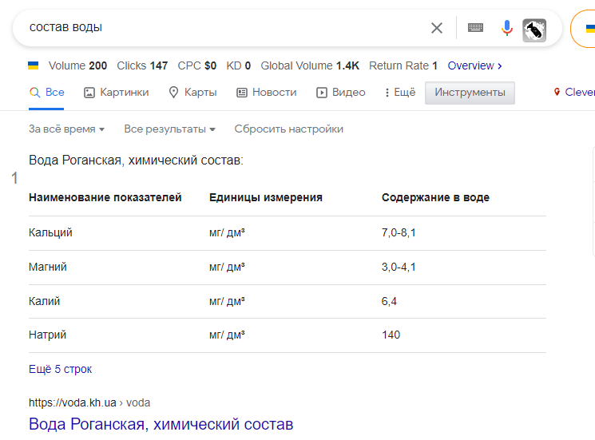Expand the 'За всё время' time filter
Image resolution: width=595 pixels, height=440 pixels.
coord(67,129)
